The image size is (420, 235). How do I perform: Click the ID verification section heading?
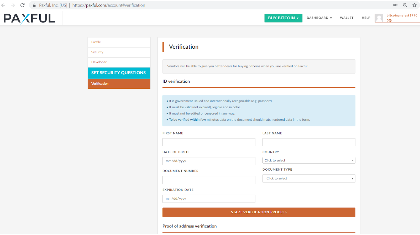[x=176, y=81]
